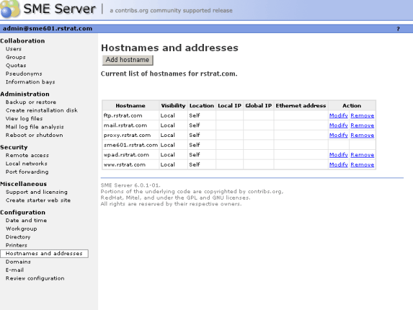Screen dimensions: 413x310
Task: Modify wpad.rstrat.com hostname
Action: pos(338,155)
